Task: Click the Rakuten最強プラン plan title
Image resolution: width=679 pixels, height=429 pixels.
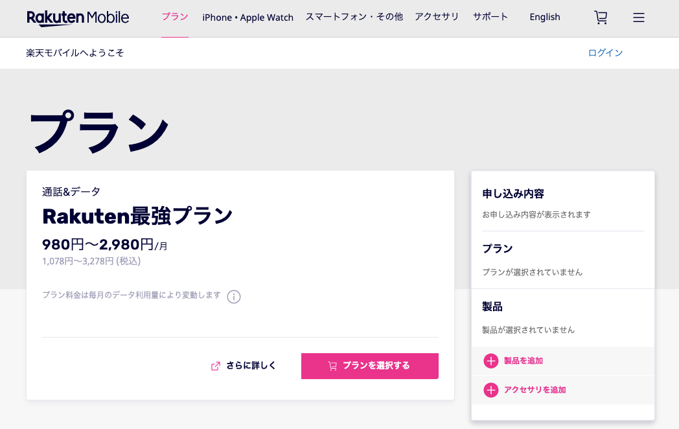Action: (x=137, y=216)
